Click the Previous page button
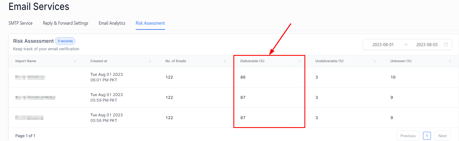 408,136
